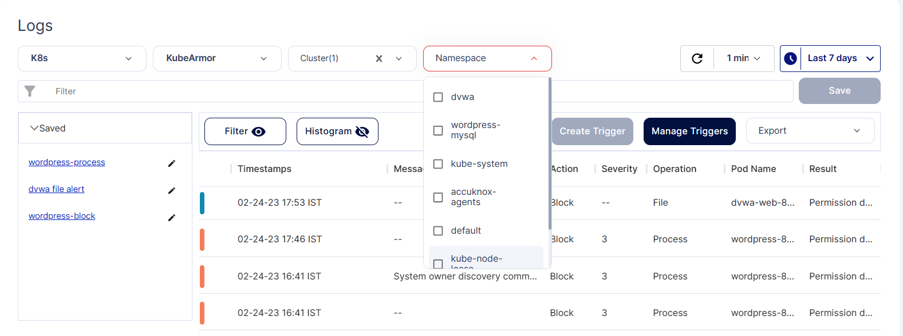903x336 pixels.
Task: Click the File operation cell
Action: tap(660, 203)
